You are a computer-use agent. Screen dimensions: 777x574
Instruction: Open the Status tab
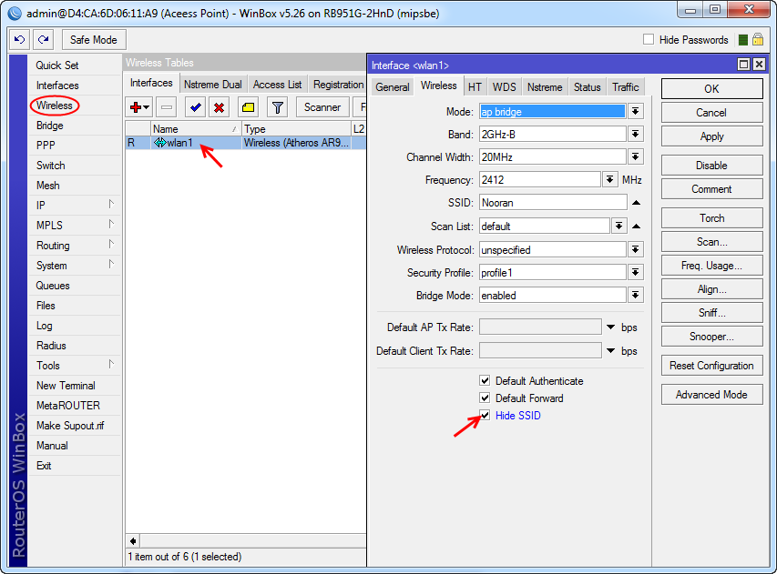click(588, 87)
